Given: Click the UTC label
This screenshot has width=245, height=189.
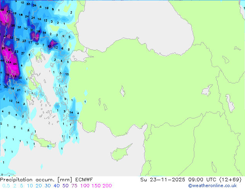Looking at the screenshot, I should (x=211, y=180).
